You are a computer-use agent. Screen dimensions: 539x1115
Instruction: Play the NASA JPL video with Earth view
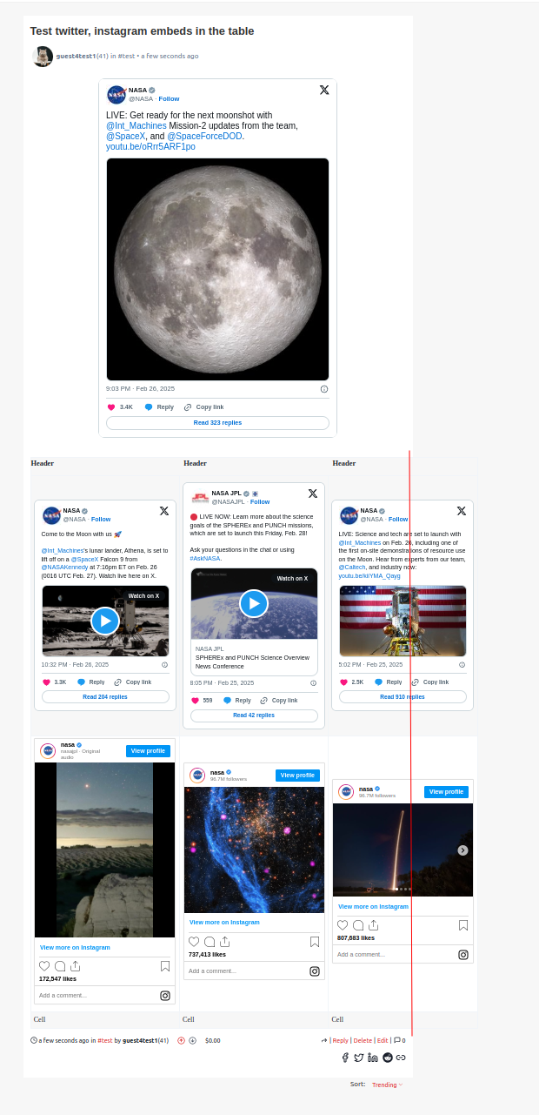tap(254, 603)
